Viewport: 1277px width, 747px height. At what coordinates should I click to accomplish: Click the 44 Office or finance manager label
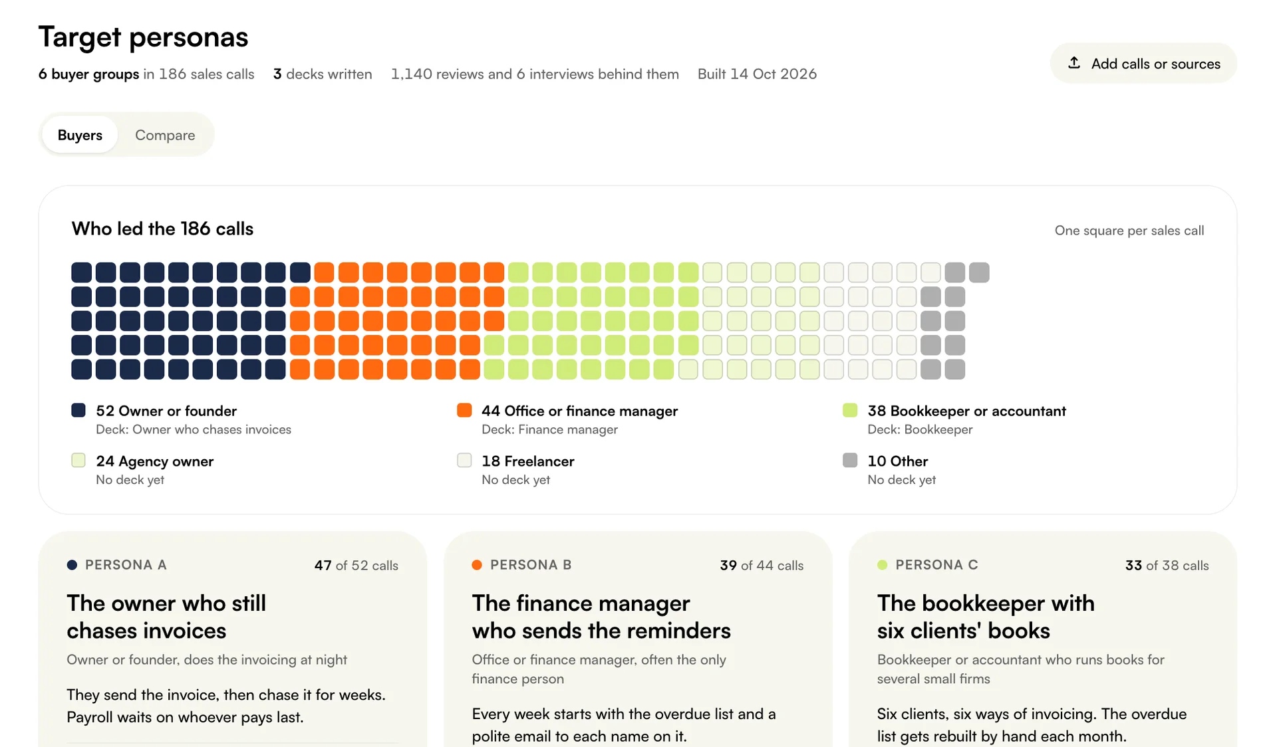coord(579,411)
